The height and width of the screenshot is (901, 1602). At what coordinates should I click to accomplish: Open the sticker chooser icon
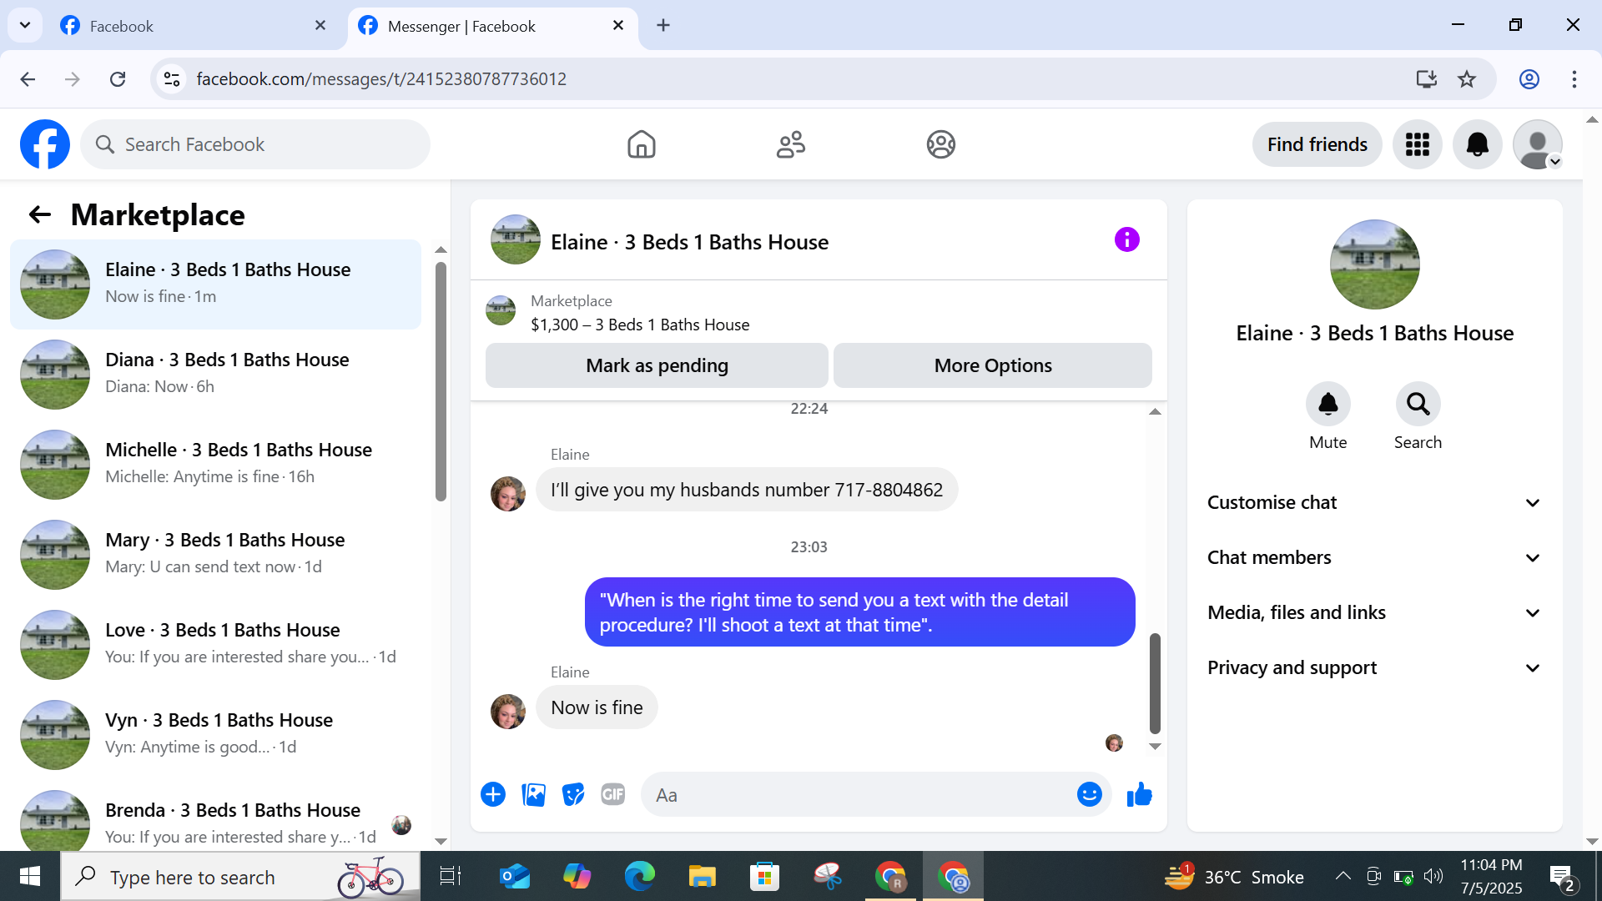tap(573, 795)
